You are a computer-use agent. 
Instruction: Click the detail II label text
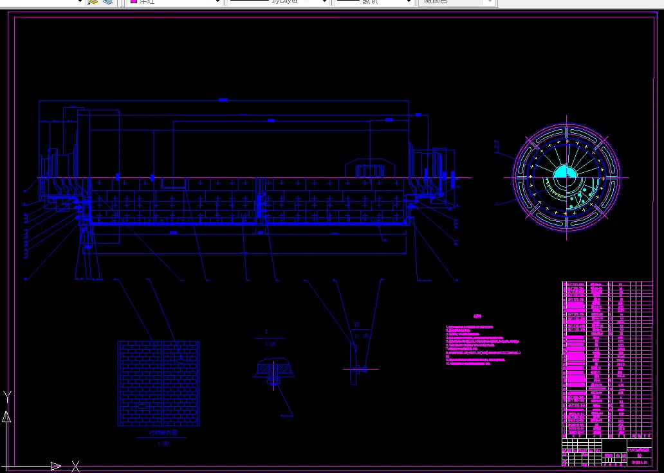coord(356,325)
